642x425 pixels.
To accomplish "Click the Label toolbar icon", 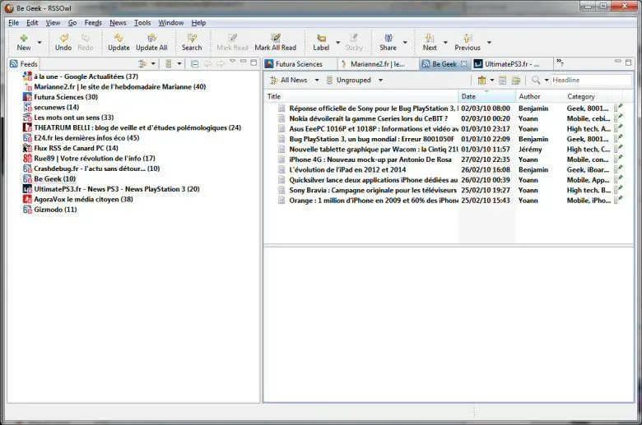I will pyautogui.click(x=321, y=42).
